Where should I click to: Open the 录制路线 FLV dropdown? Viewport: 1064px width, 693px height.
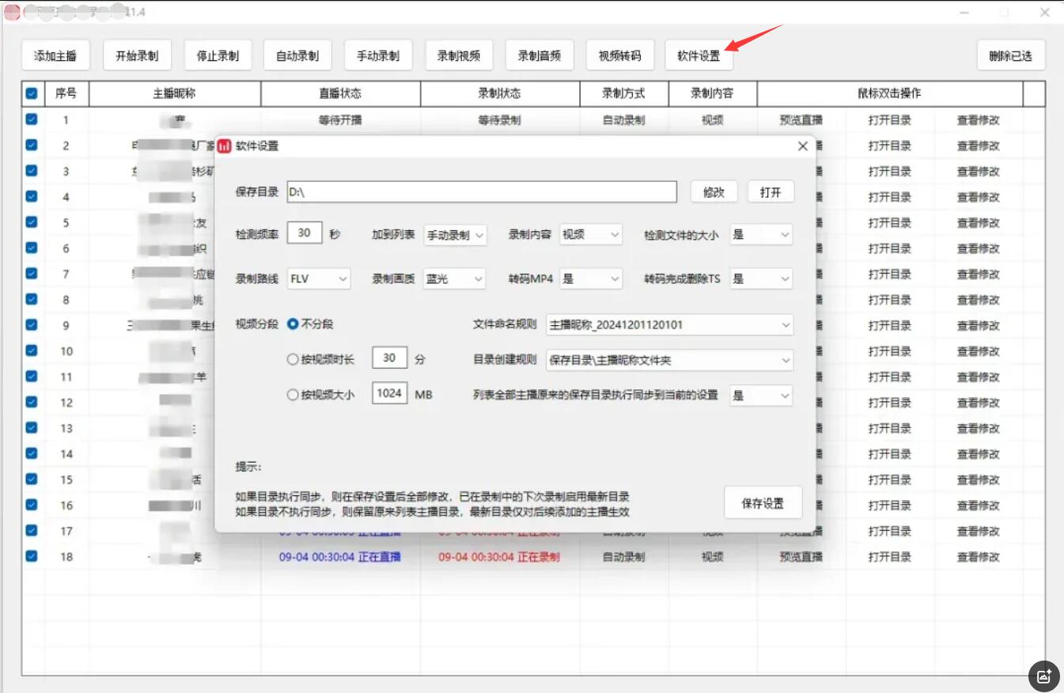point(318,278)
